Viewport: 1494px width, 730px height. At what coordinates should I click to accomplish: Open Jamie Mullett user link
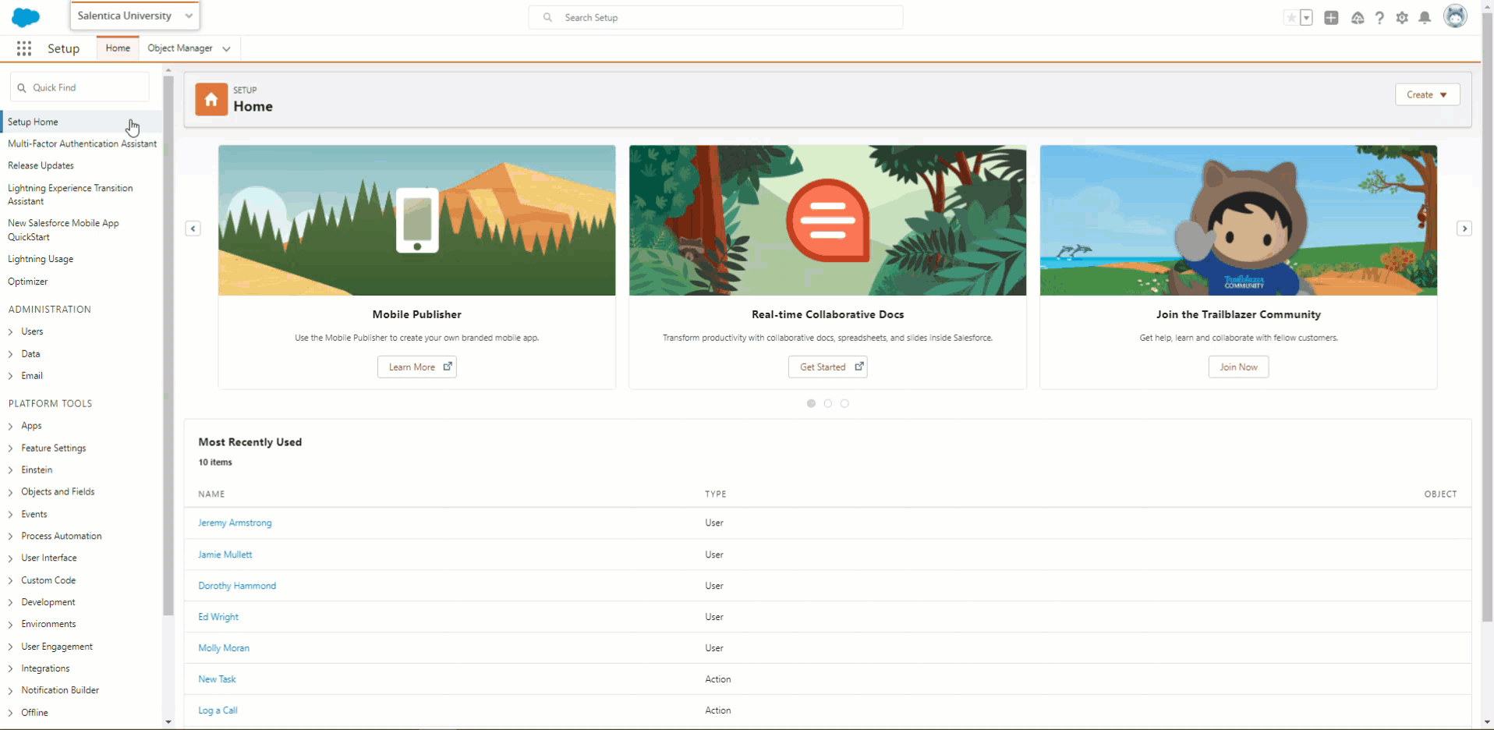[x=225, y=555]
